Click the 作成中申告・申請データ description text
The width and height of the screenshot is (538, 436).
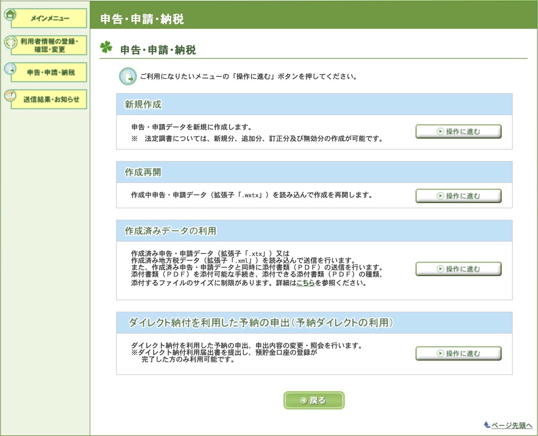(252, 195)
